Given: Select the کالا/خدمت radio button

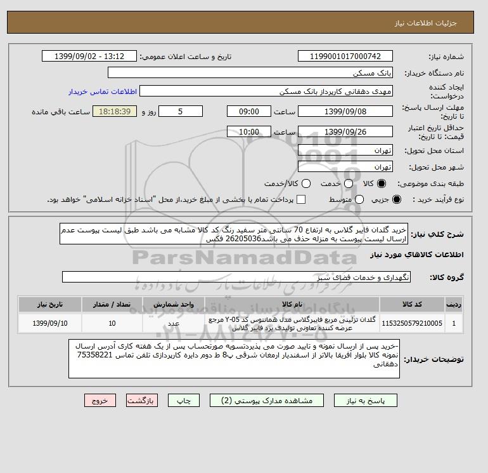Looking at the screenshot, I should 306,183.
